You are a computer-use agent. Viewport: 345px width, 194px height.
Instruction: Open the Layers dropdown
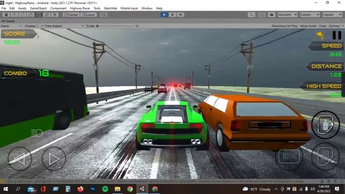[310, 15]
